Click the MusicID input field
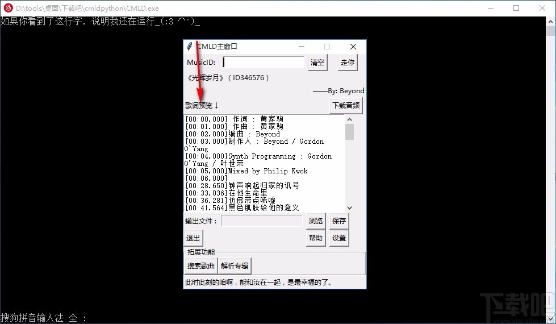 click(263, 62)
